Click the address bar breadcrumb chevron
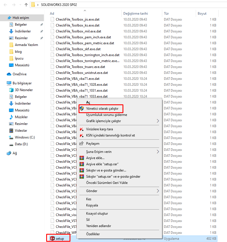Viewport: 227px width, 242px height. coord(38,5)
